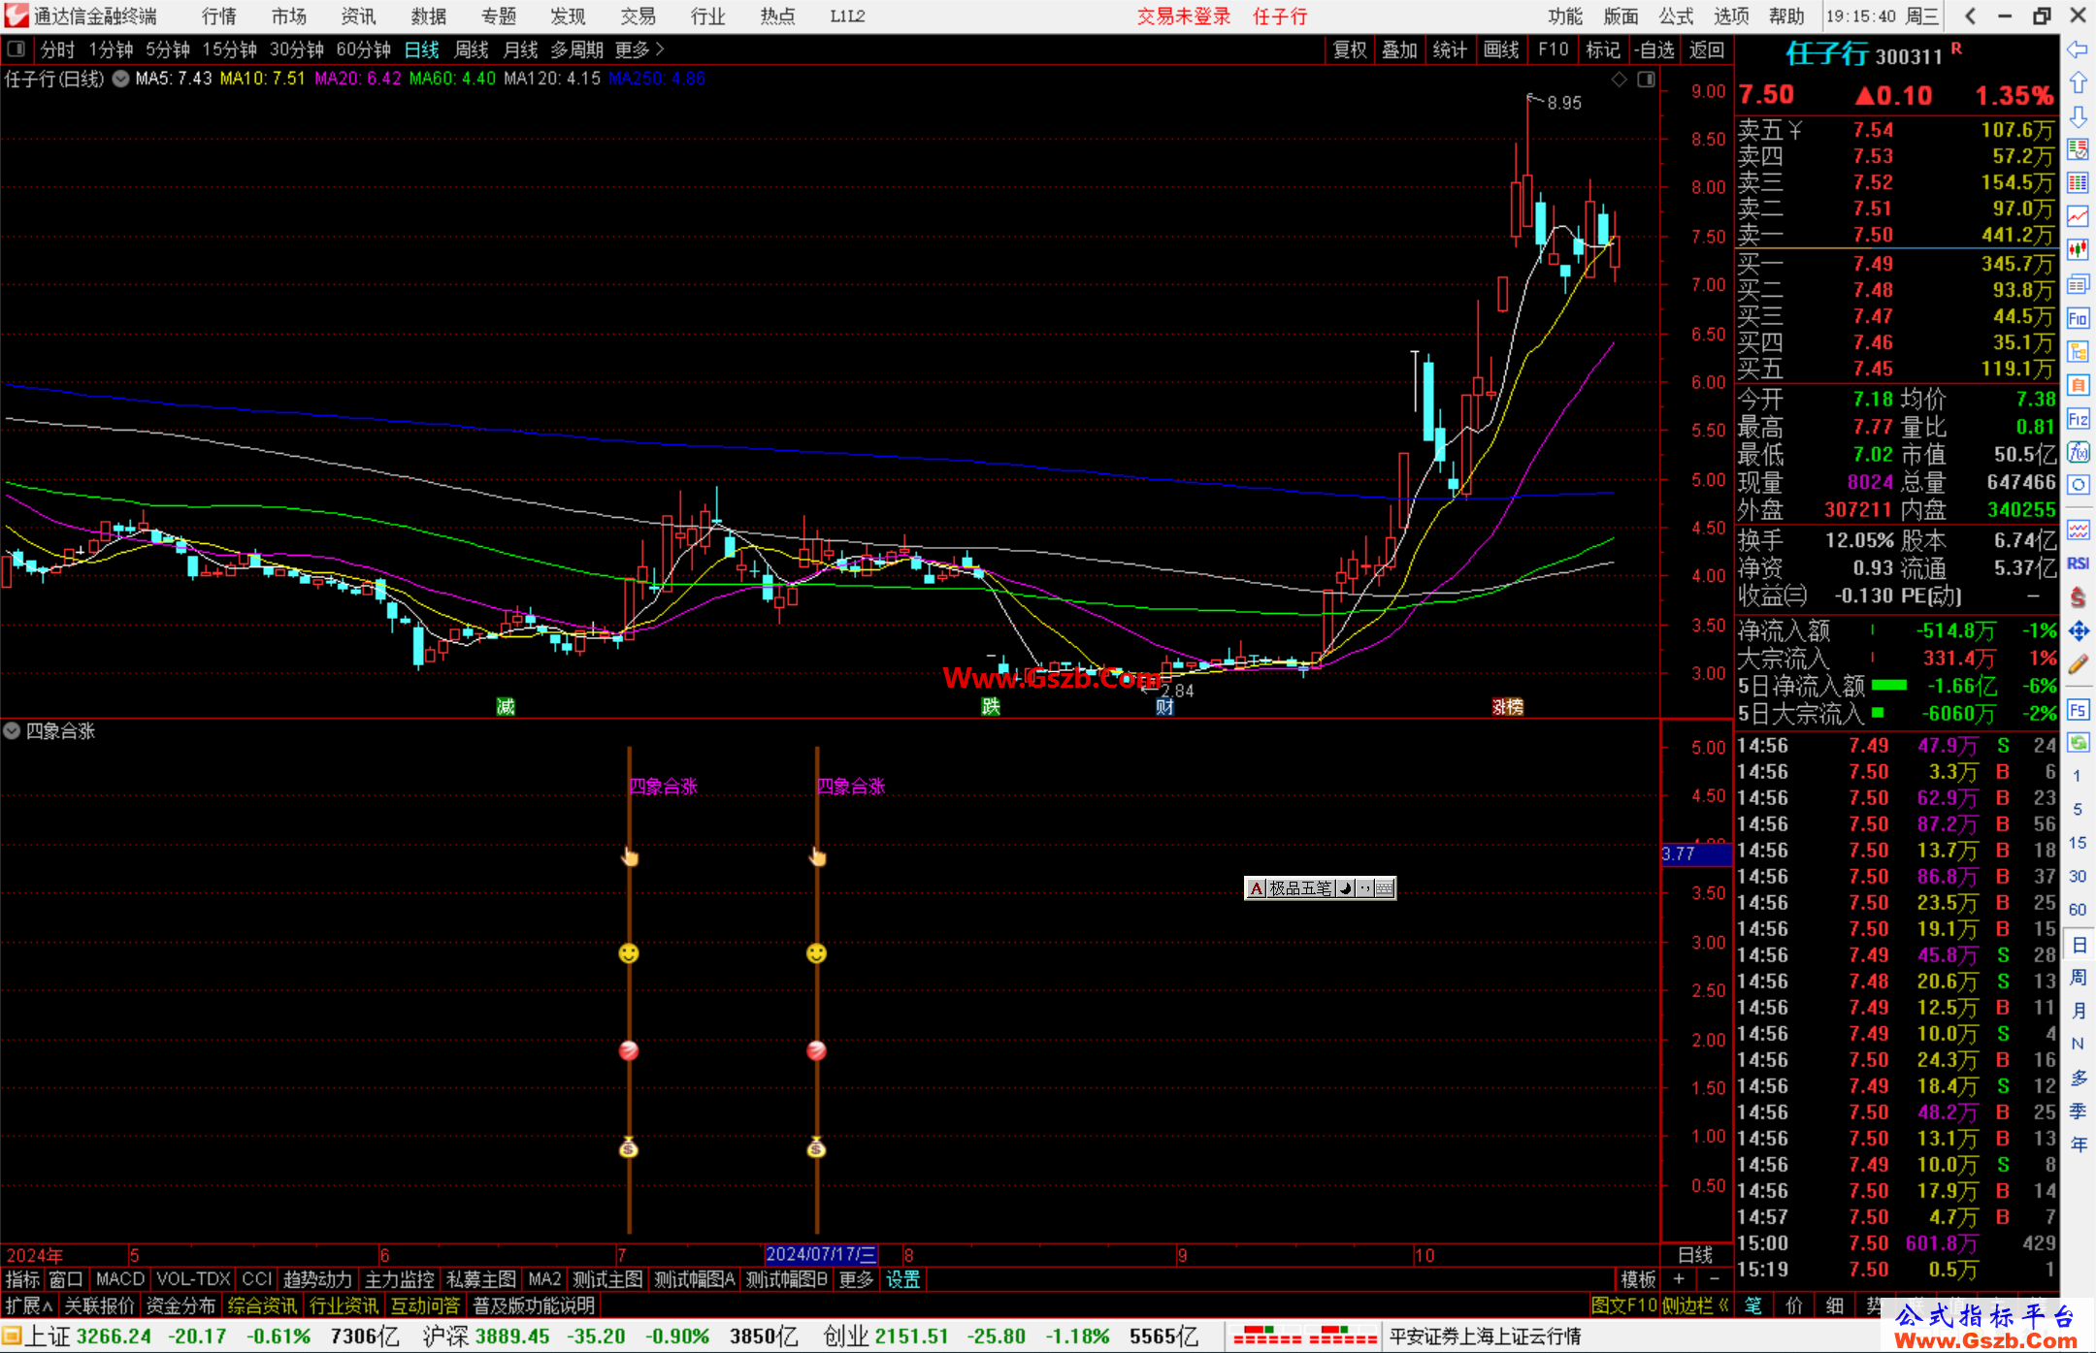Click the blue four-way move arrows icon
The image size is (2096, 1353).
coord(2078,631)
